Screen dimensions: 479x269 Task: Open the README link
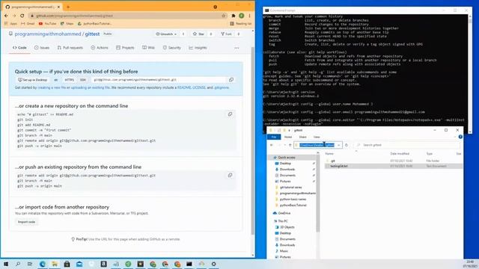[184, 87]
